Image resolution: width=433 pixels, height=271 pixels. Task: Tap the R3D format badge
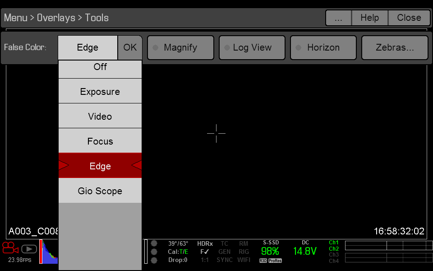(x=263, y=261)
